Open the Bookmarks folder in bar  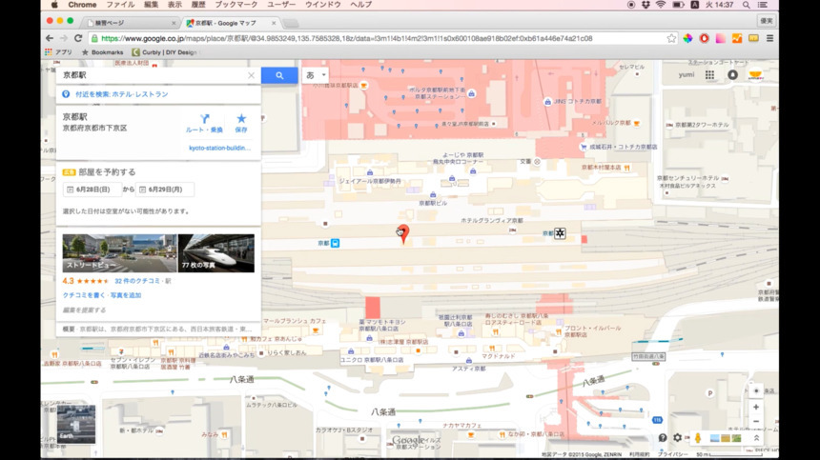(103, 52)
